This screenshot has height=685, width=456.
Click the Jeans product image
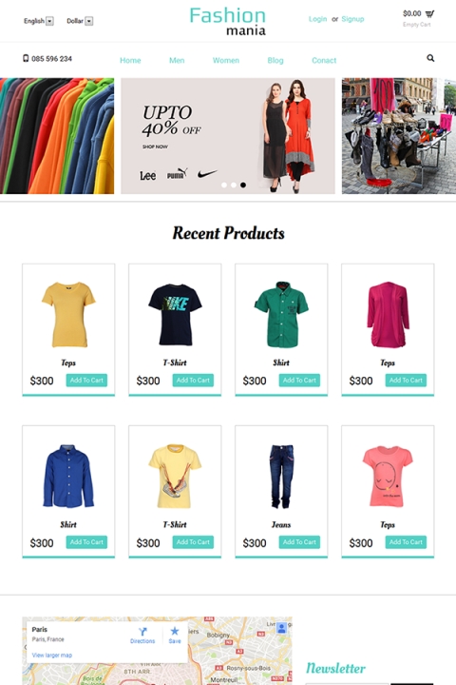(281, 477)
